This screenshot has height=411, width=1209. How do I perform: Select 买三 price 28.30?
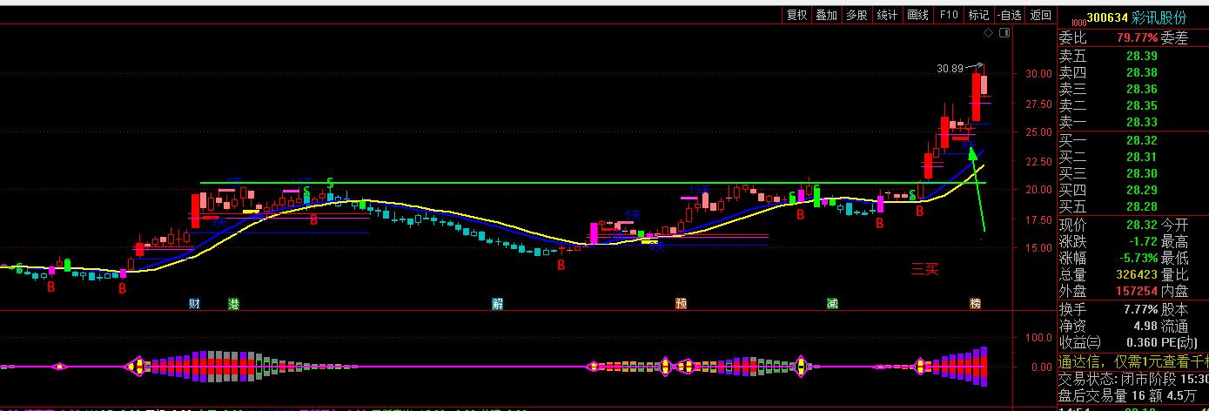tap(1141, 173)
